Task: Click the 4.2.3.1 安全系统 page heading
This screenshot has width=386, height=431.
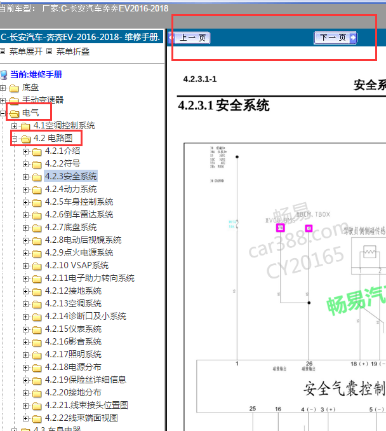Action: pyautogui.click(x=223, y=106)
